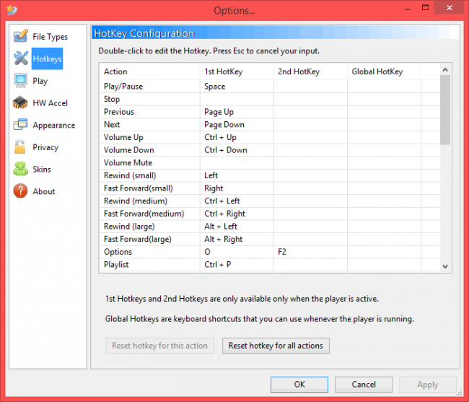The width and height of the screenshot is (469, 402).
Task: Select the Rewind (large) action row
Action: (x=269, y=227)
